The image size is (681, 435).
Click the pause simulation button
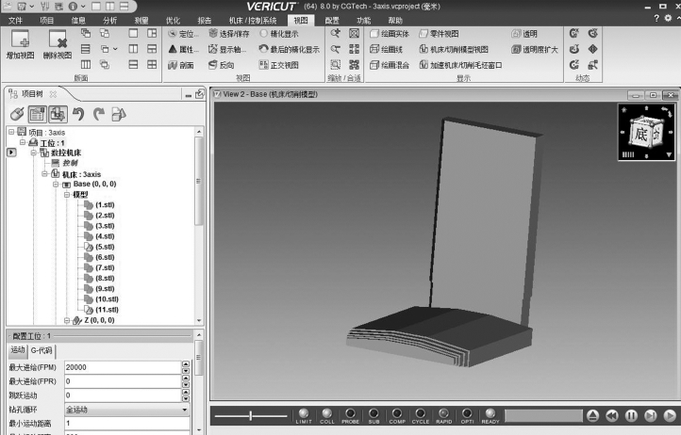pyautogui.click(x=629, y=414)
